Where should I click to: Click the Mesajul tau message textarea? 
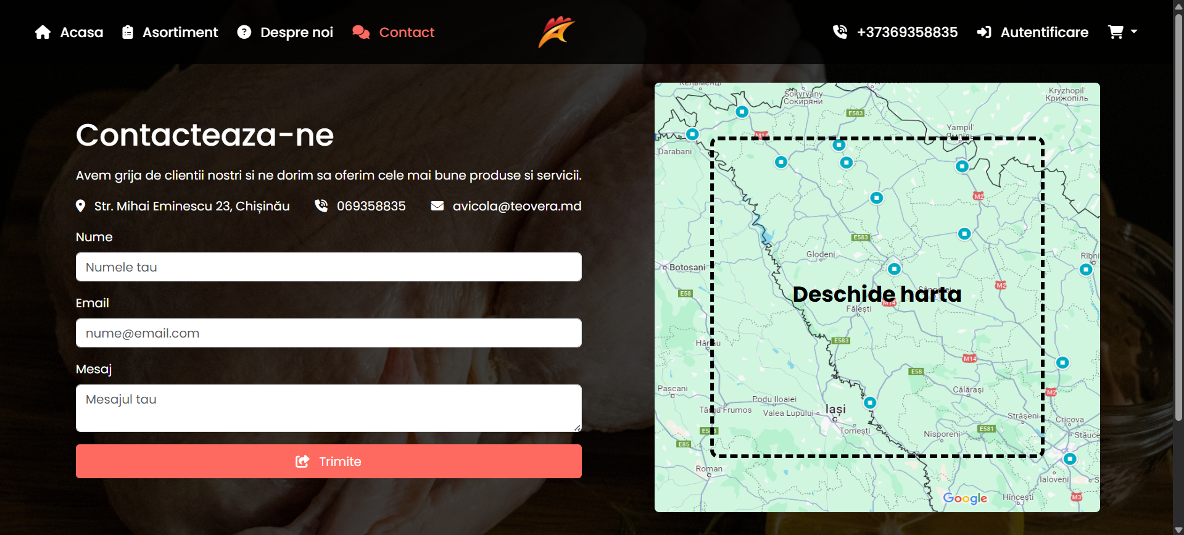pyautogui.click(x=329, y=408)
